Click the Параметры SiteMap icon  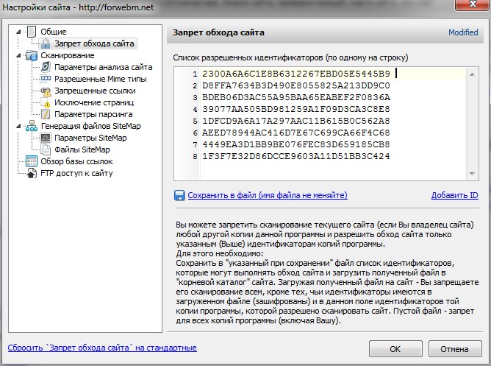[x=46, y=138]
